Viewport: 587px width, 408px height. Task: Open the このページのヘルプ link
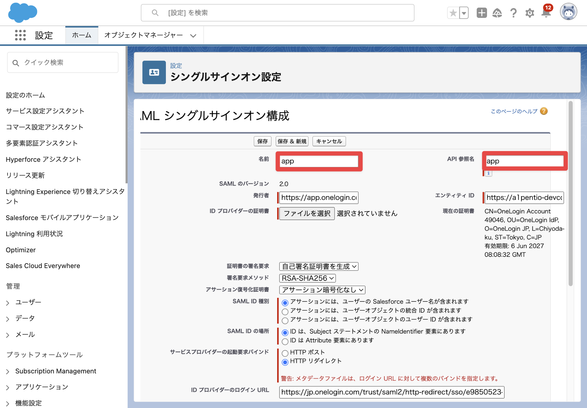pyautogui.click(x=514, y=111)
